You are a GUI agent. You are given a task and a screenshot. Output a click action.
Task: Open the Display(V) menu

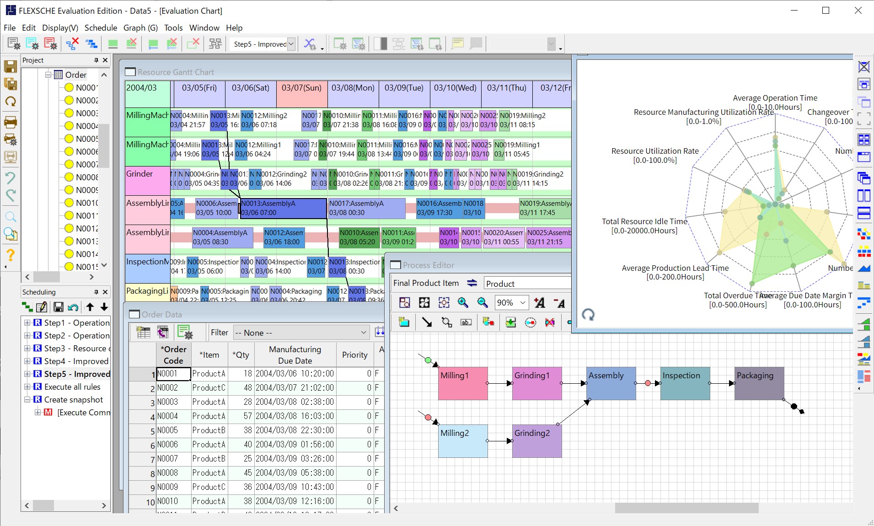60,28
